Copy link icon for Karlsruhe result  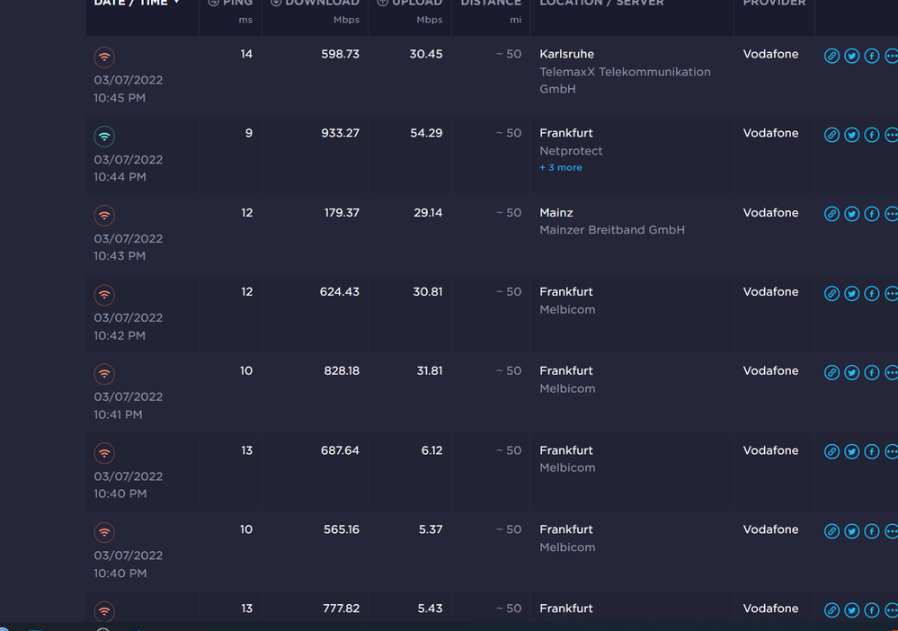(x=831, y=56)
